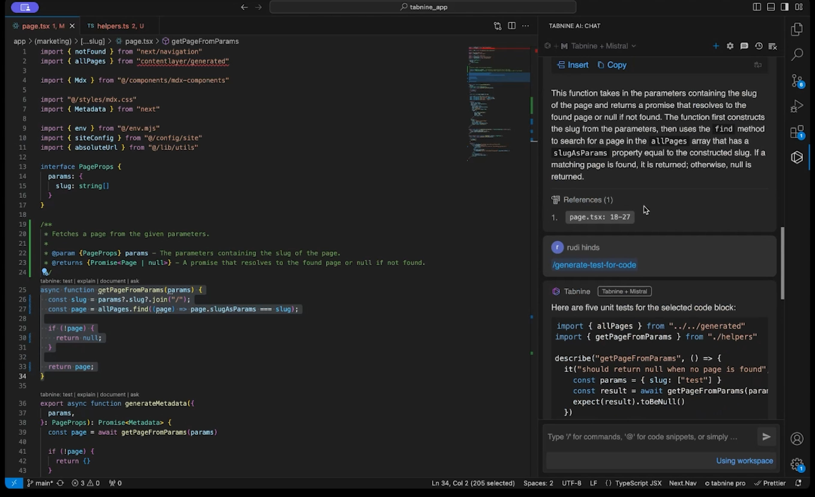Open Source Control view with badge
The height and width of the screenshot is (497, 815).
click(797, 80)
